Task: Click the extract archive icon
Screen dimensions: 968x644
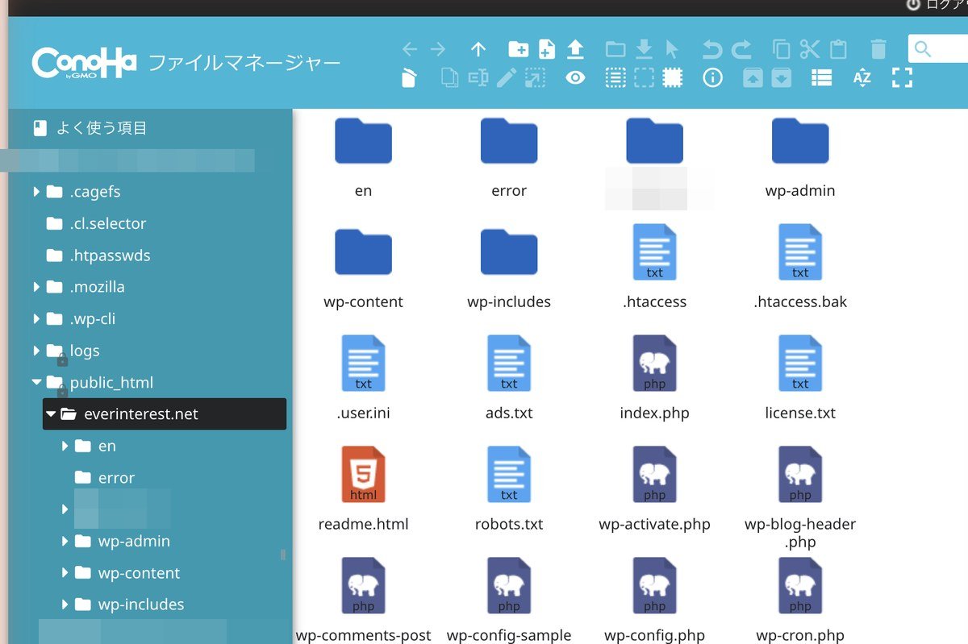Action: coord(753,78)
